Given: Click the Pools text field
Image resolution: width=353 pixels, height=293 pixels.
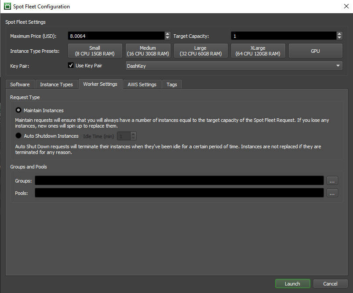Looking at the screenshot, I should [179, 193].
